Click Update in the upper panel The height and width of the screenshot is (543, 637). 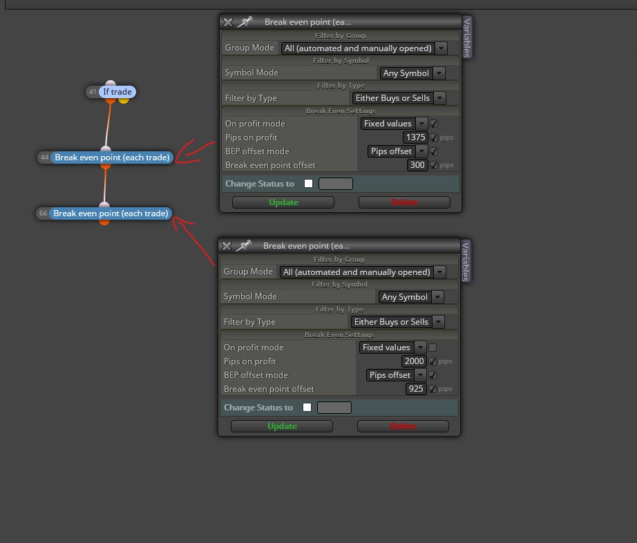click(283, 202)
